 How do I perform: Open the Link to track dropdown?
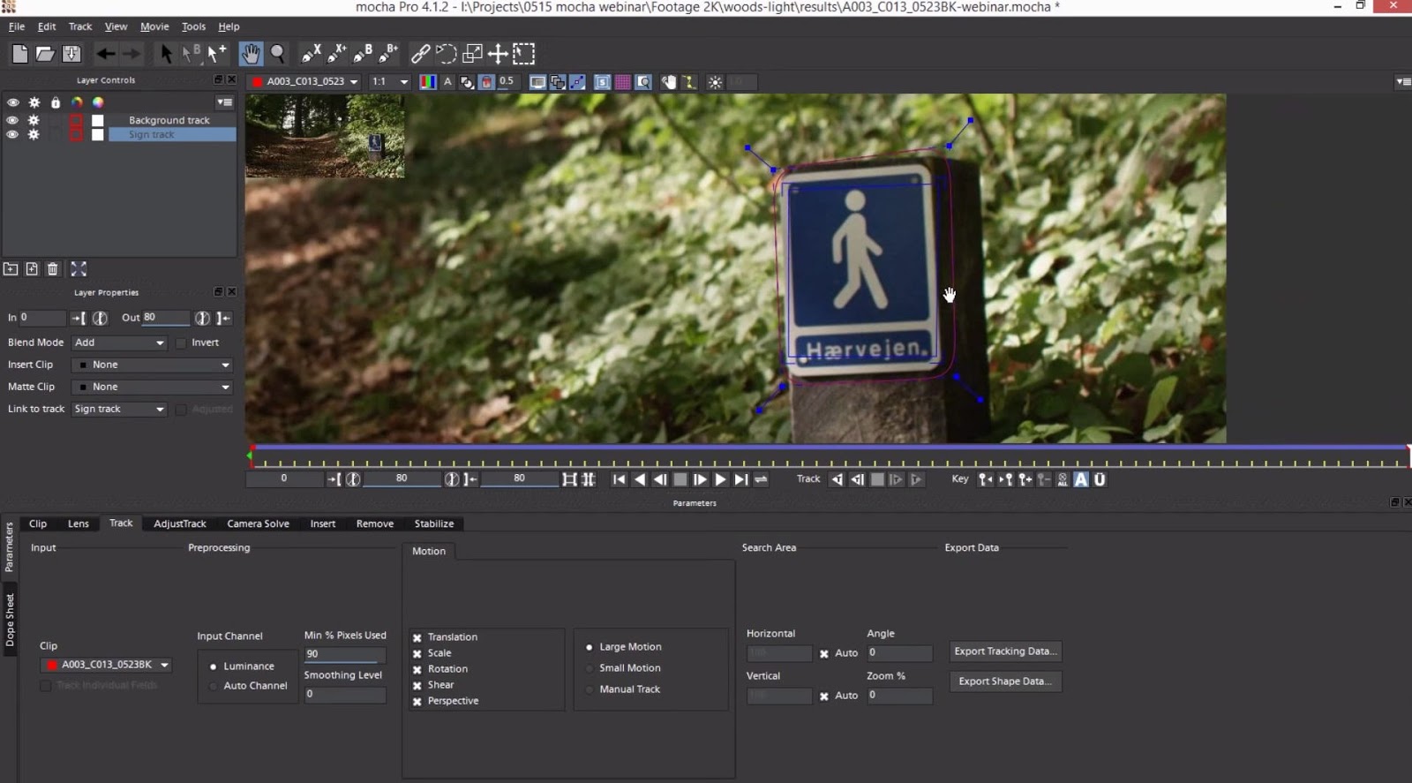click(x=119, y=409)
